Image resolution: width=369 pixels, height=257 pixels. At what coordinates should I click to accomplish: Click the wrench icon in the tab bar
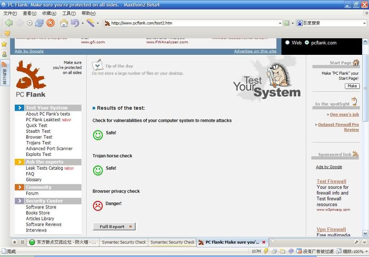(x=356, y=242)
